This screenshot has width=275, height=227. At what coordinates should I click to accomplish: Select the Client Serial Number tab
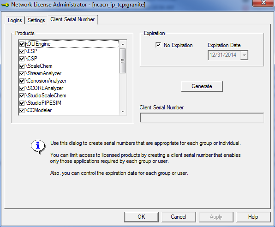[72, 19]
